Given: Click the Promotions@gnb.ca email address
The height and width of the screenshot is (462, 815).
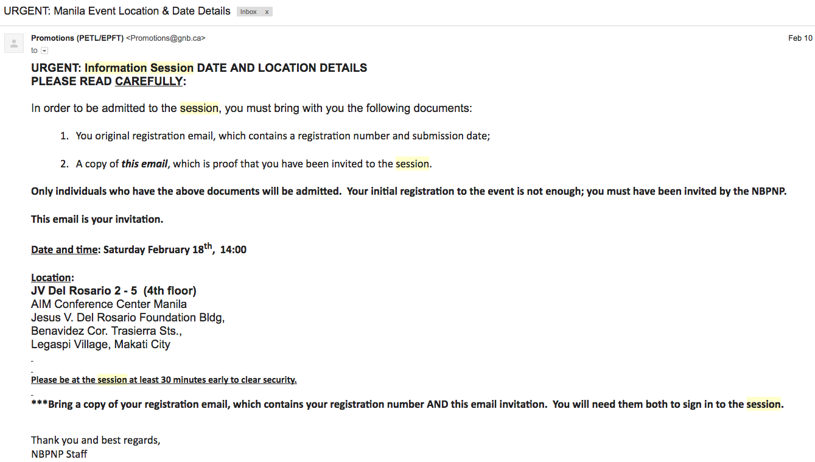Looking at the screenshot, I should pyautogui.click(x=166, y=38).
